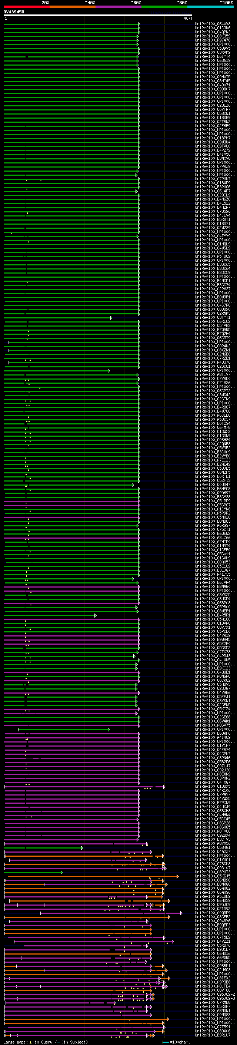This screenshot has height=1045, width=237.
Task: Select subject label UniRef100_B4L522
Action: coord(213,203)
